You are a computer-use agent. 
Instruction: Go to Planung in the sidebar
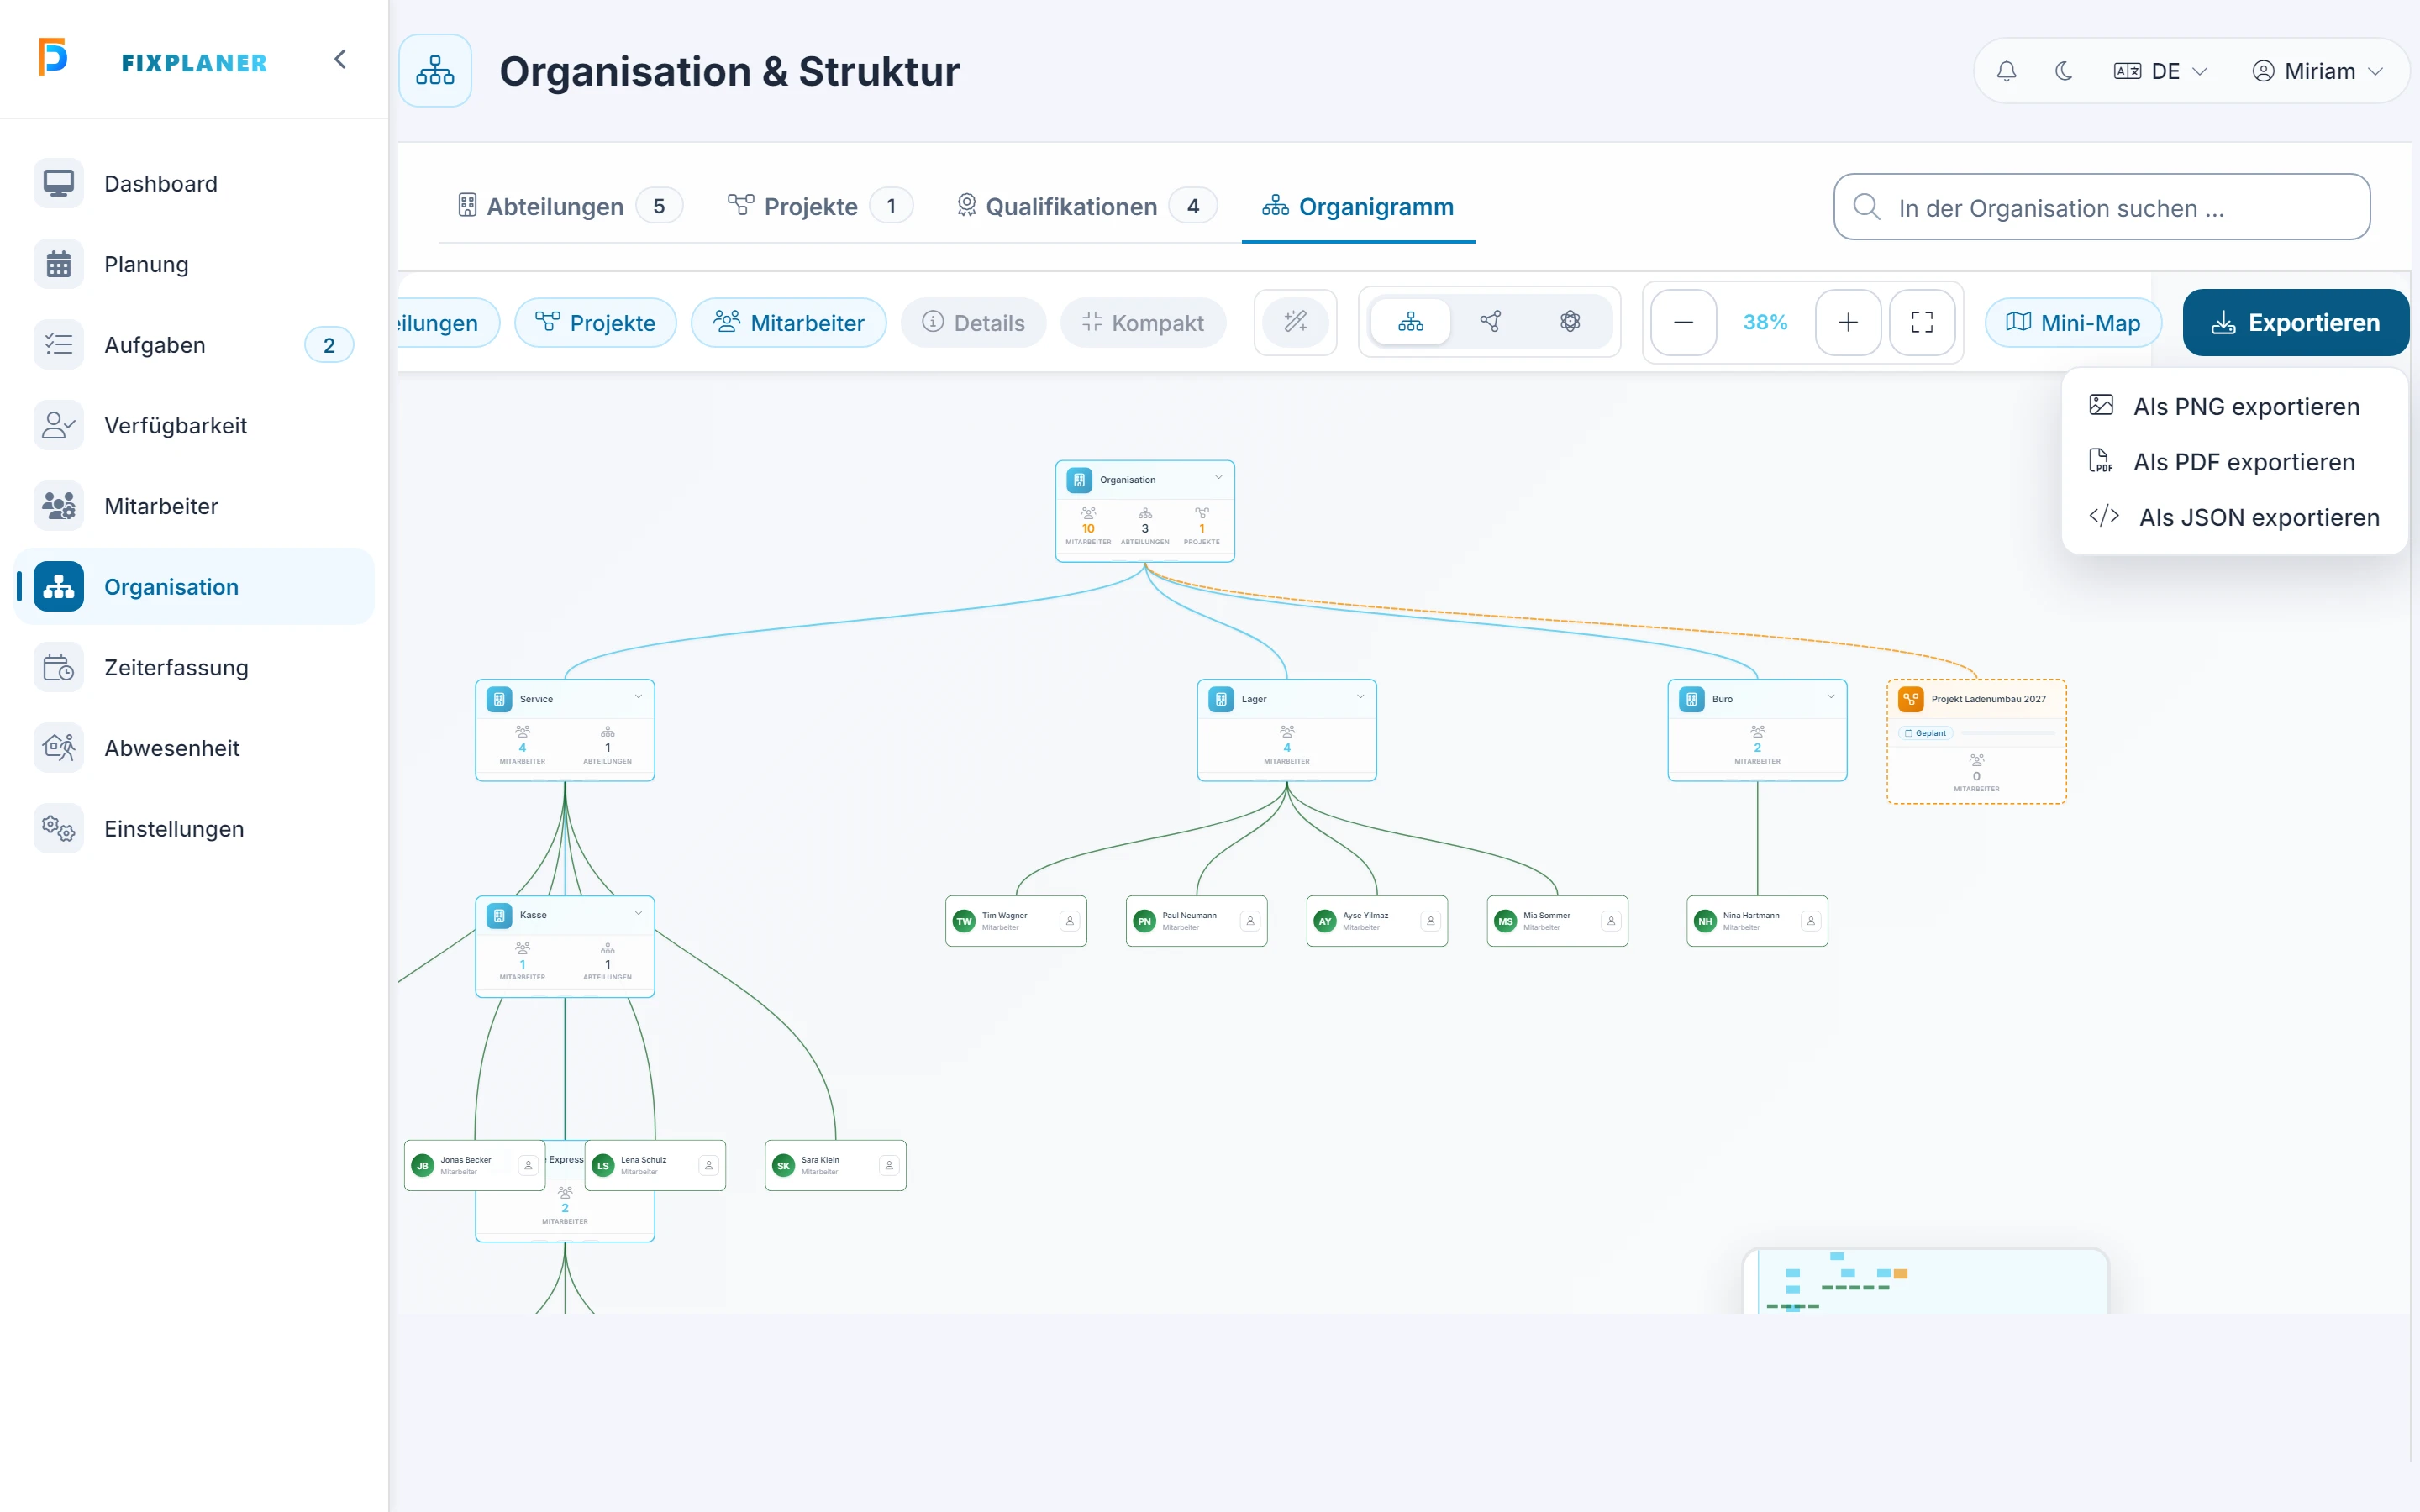(x=194, y=264)
